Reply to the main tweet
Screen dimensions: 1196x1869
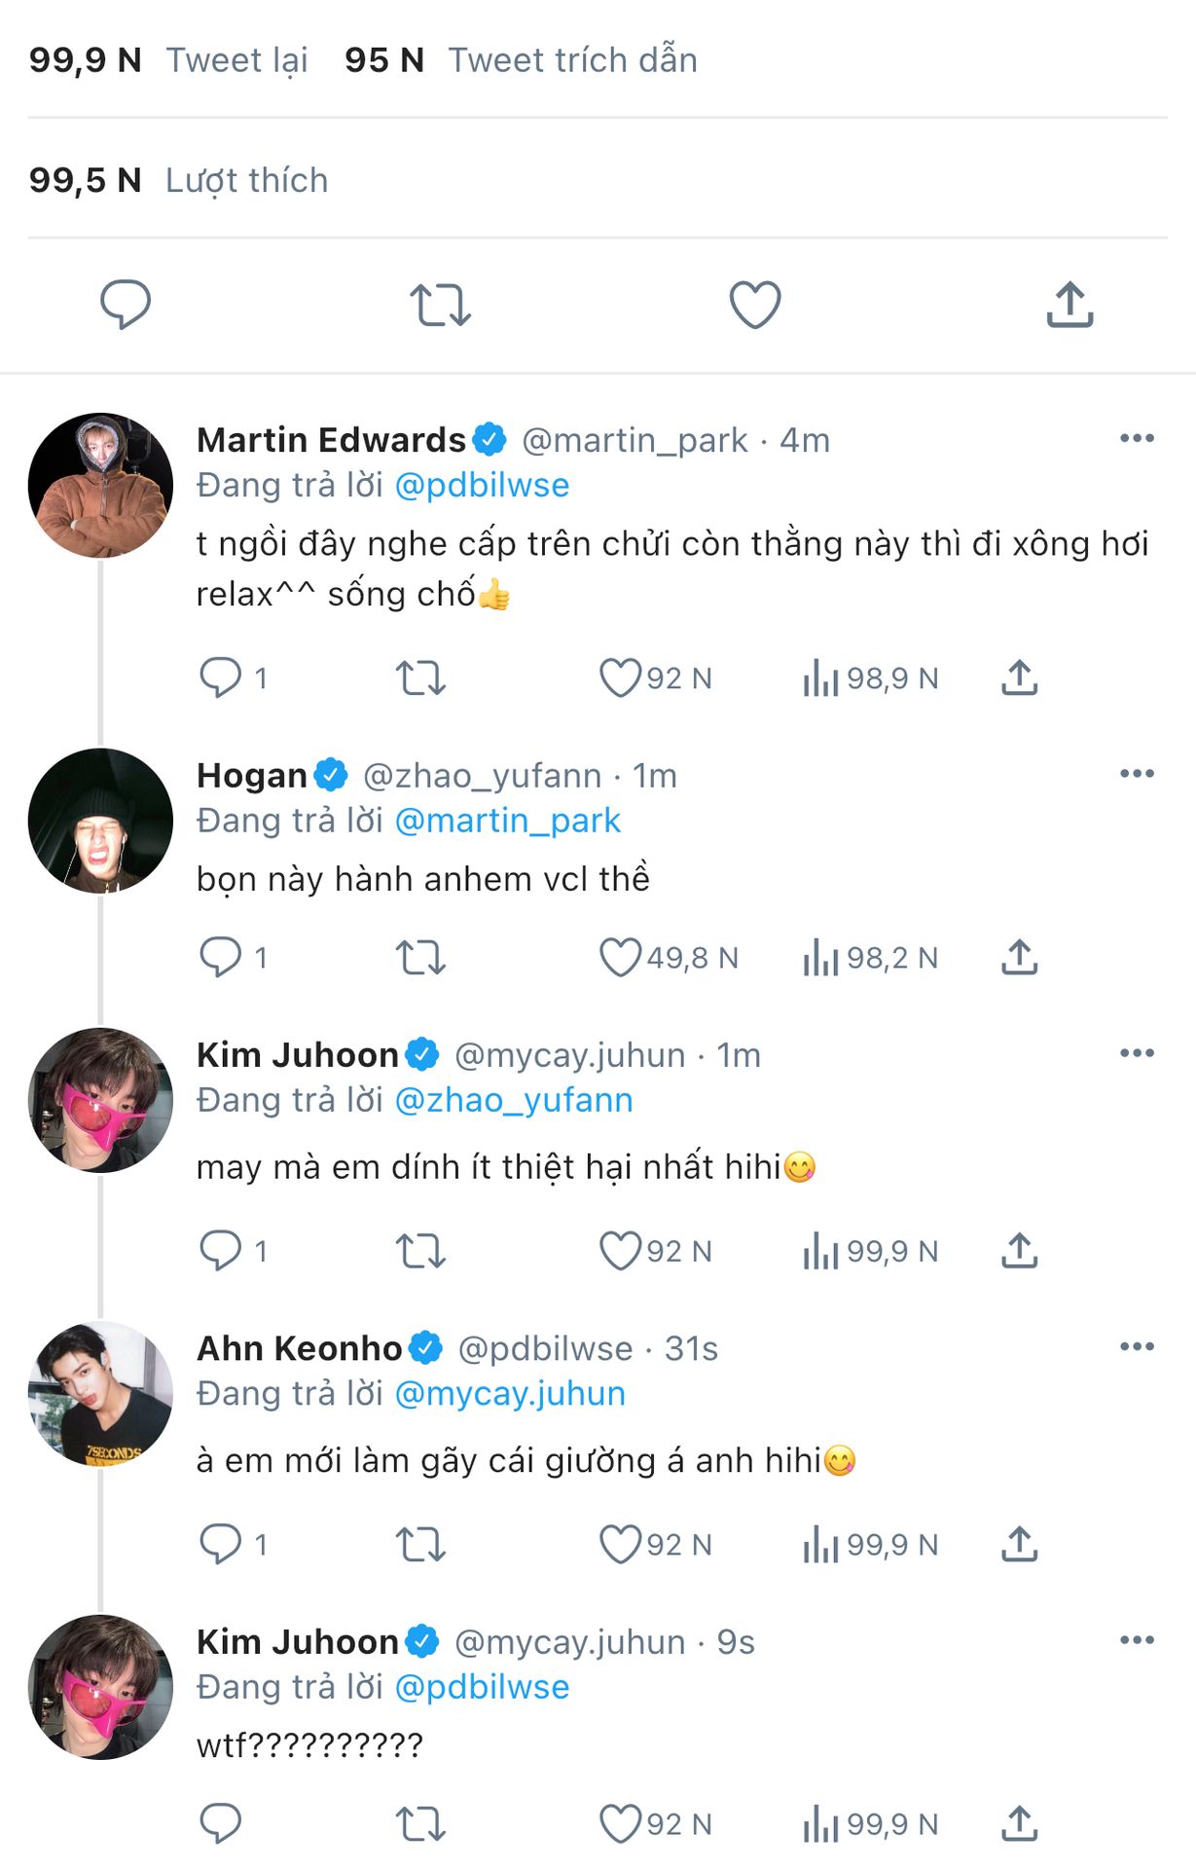click(x=126, y=305)
